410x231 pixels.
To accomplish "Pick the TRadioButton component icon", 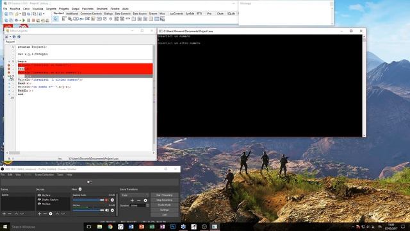I will tap(111, 19).
